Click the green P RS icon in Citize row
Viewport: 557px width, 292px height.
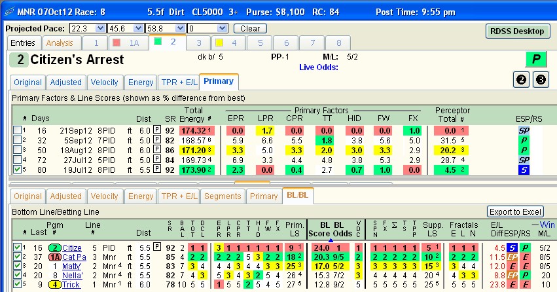525,247
